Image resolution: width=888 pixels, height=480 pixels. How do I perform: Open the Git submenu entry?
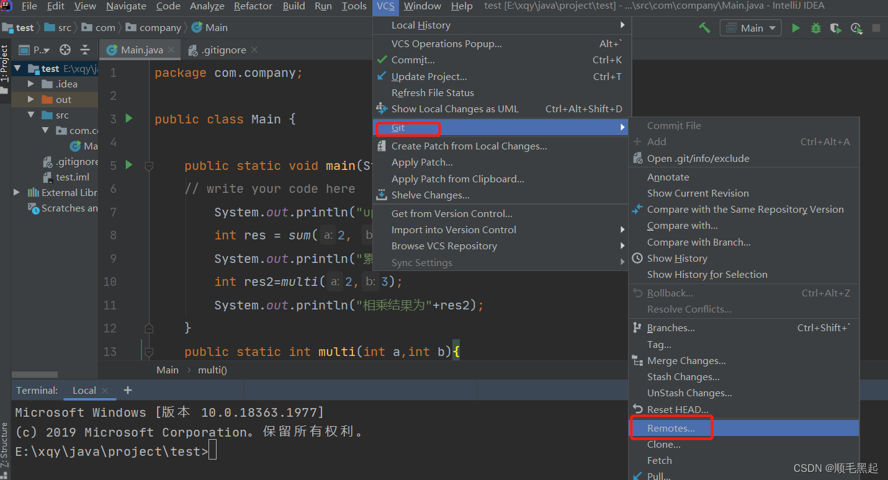click(x=501, y=128)
